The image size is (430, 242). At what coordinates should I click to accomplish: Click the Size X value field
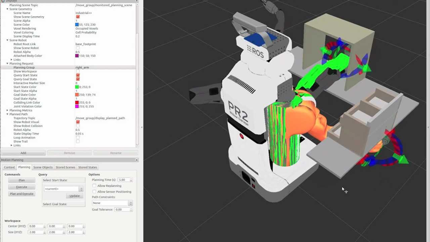coord(35,232)
